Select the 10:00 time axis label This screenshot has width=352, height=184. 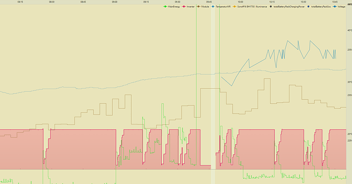click(x=240, y=2)
